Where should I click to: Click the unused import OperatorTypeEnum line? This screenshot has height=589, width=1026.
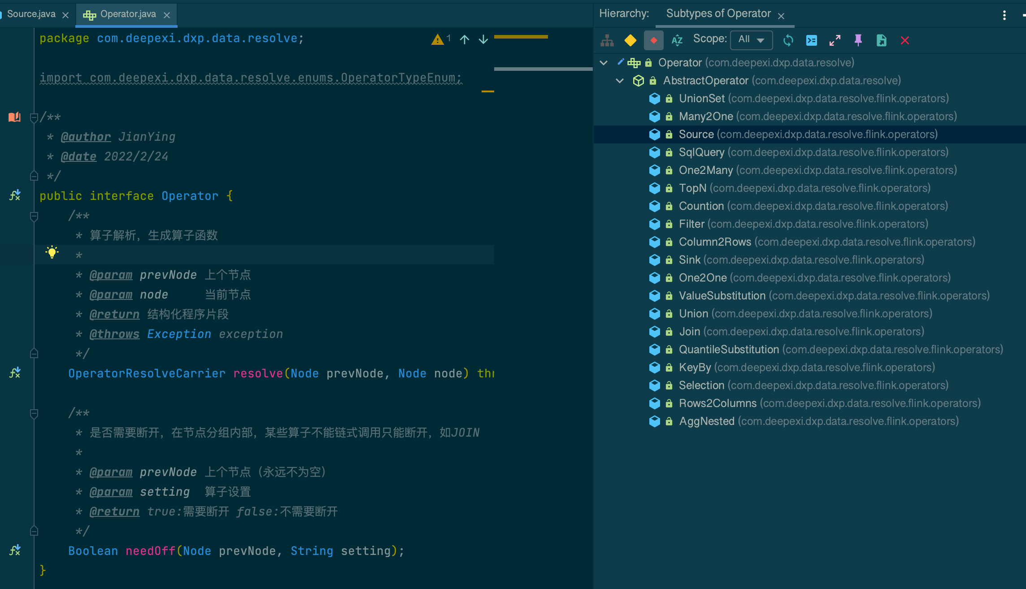(251, 78)
